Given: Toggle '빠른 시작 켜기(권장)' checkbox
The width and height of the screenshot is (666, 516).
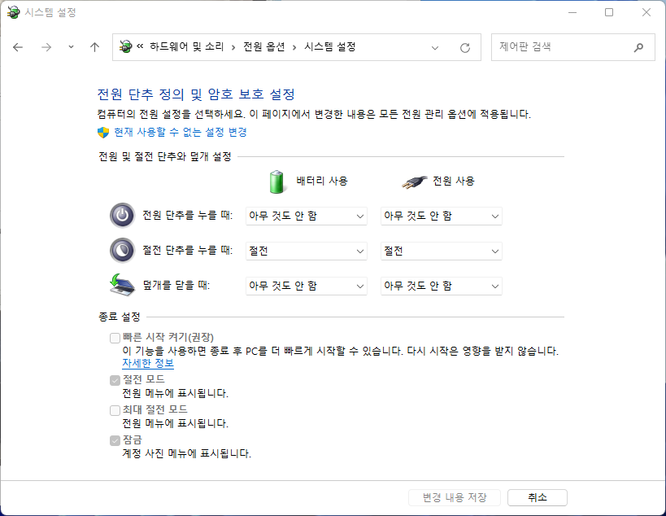Looking at the screenshot, I should click(115, 338).
